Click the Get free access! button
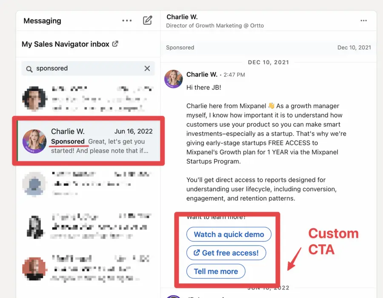 pyautogui.click(x=226, y=253)
